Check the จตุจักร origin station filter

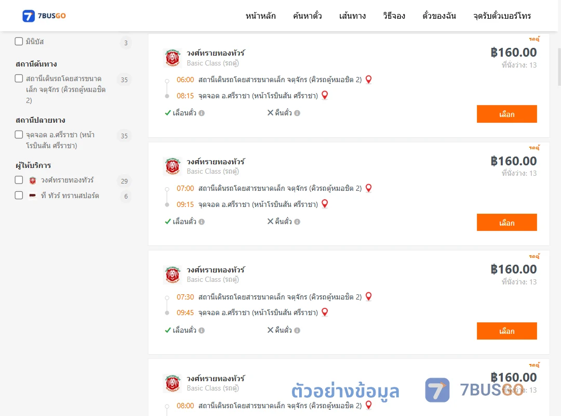coord(19,79)
